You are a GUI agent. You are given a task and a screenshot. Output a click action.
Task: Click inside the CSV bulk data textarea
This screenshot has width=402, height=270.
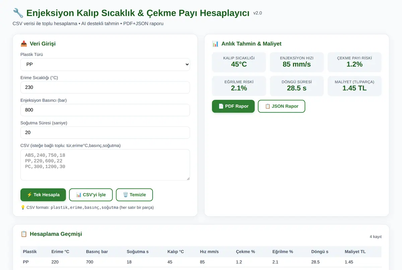tap(105, 165)
